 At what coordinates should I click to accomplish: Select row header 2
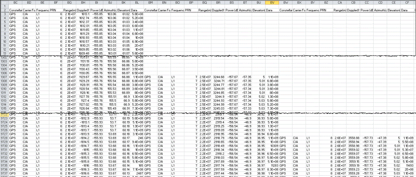click(x=4, y=10)
